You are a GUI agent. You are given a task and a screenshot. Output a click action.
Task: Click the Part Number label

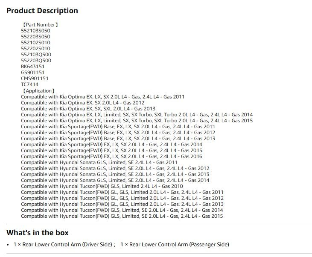[x=41, y=25]
